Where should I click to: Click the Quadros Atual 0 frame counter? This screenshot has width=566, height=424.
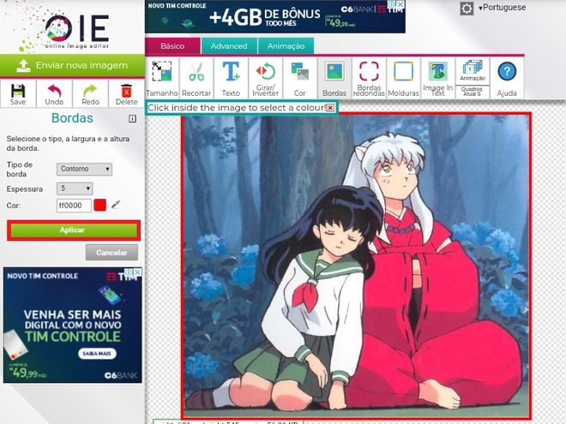(x=473, y=92)
